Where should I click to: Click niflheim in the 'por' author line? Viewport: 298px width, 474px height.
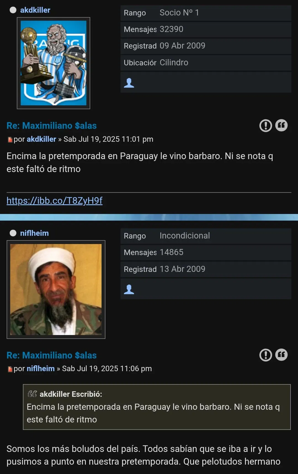[x=41, y=368]
